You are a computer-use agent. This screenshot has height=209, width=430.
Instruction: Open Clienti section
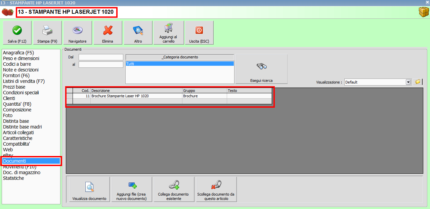click(9, 98)
